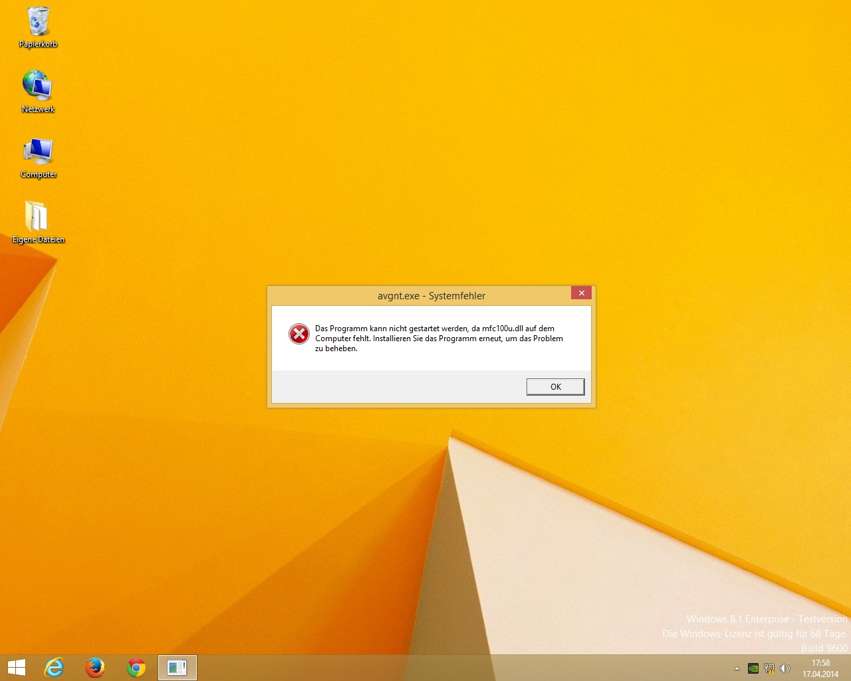The image size is (851, 681).
Task: Open the volume speaker tray icon
Action: tap(785, 668)
